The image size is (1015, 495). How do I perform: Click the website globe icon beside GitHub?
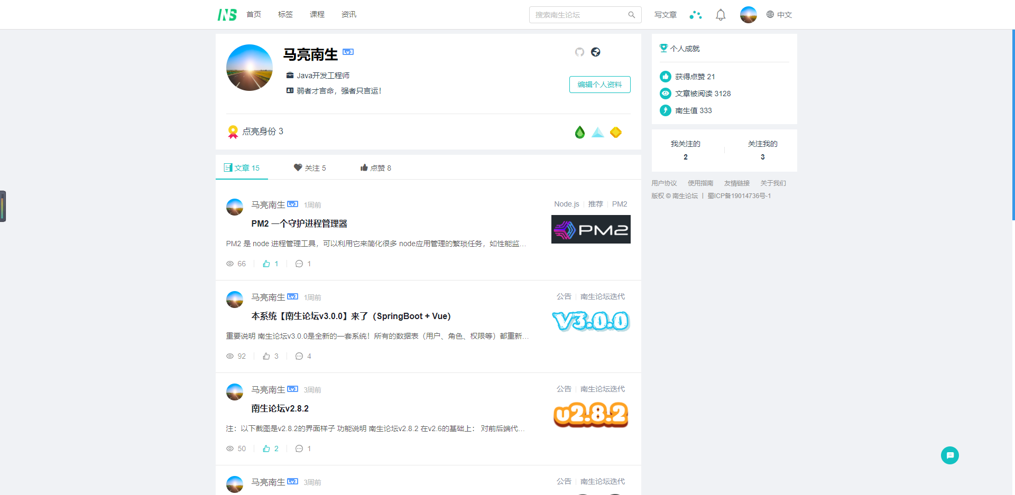596,52
